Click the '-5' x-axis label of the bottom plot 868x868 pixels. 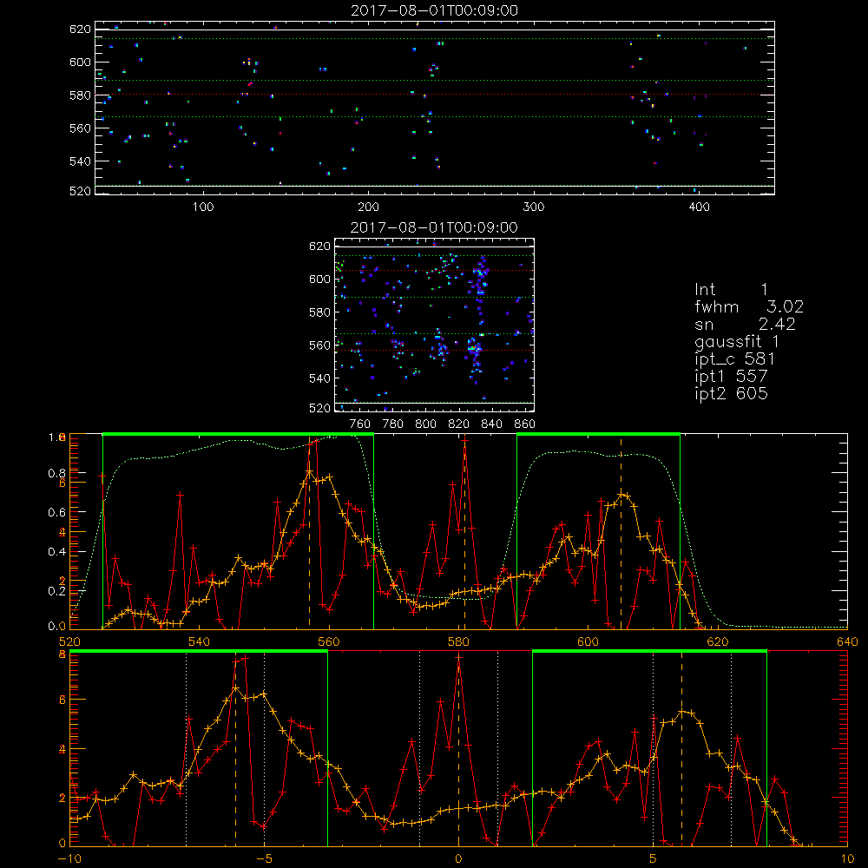click(264, 859)
